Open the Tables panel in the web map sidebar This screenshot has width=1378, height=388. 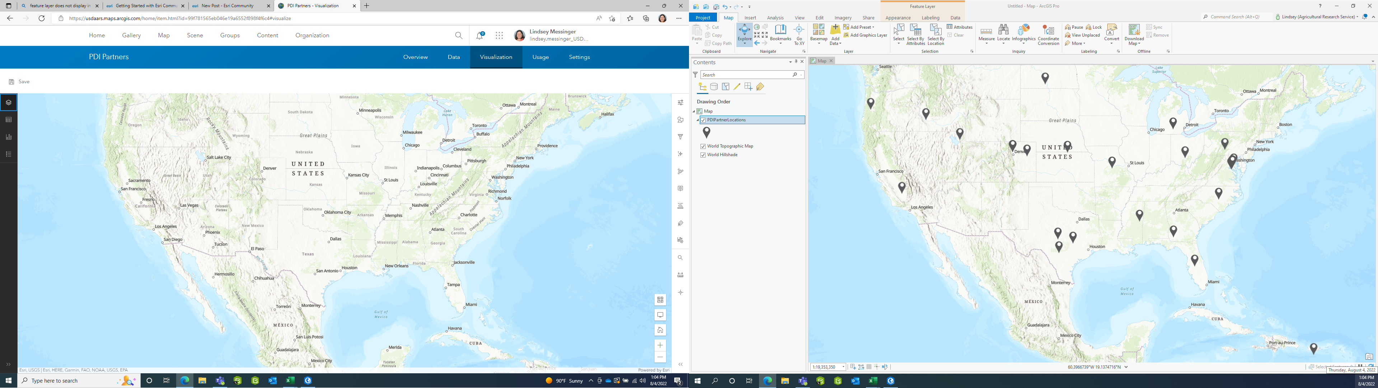(x=9, y=120)
